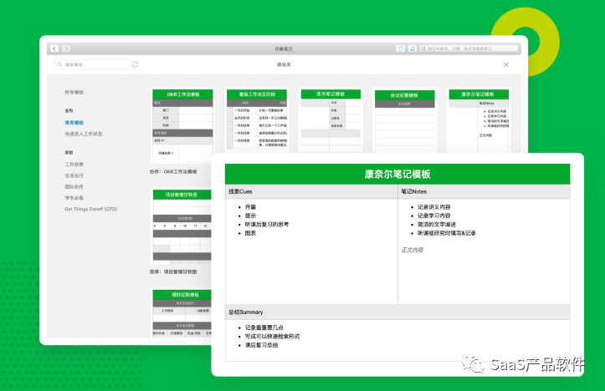The height and width of the screenshot is (391, 605).
Task: Click the 正文内容 placeholder in the preview
Action: [x=412, y=250]
